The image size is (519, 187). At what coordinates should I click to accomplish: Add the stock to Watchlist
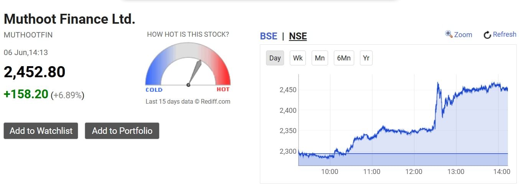pos(41,131)
